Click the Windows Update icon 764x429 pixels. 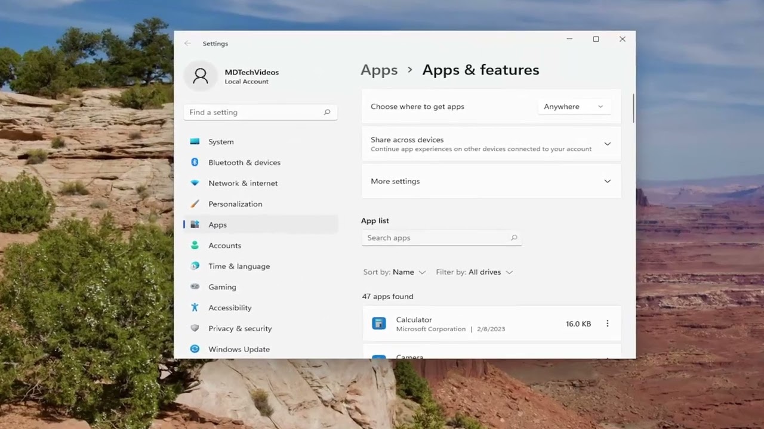coord(195,349)
